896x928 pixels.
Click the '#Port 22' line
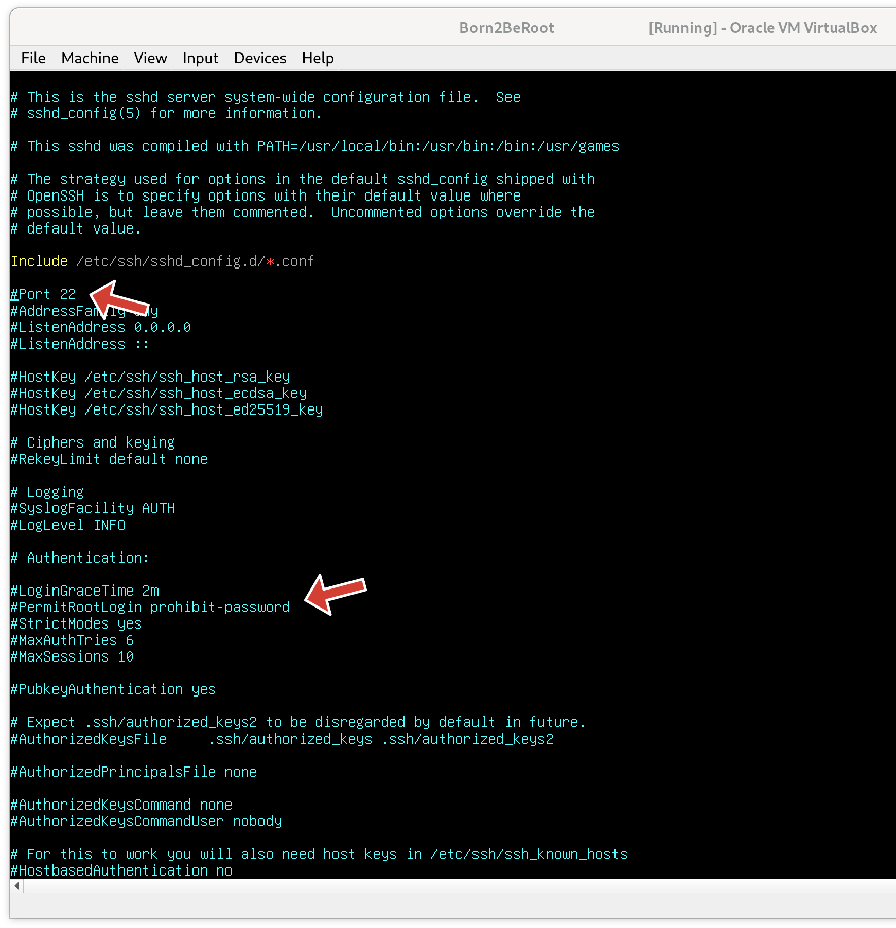(44, 294)
